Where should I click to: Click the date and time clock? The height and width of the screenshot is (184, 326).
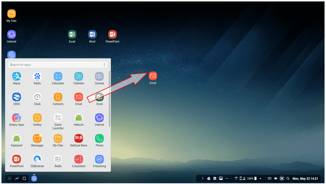pos(305,179)
